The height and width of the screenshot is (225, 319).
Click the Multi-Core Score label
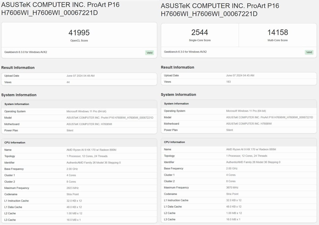tap(278, 40)
